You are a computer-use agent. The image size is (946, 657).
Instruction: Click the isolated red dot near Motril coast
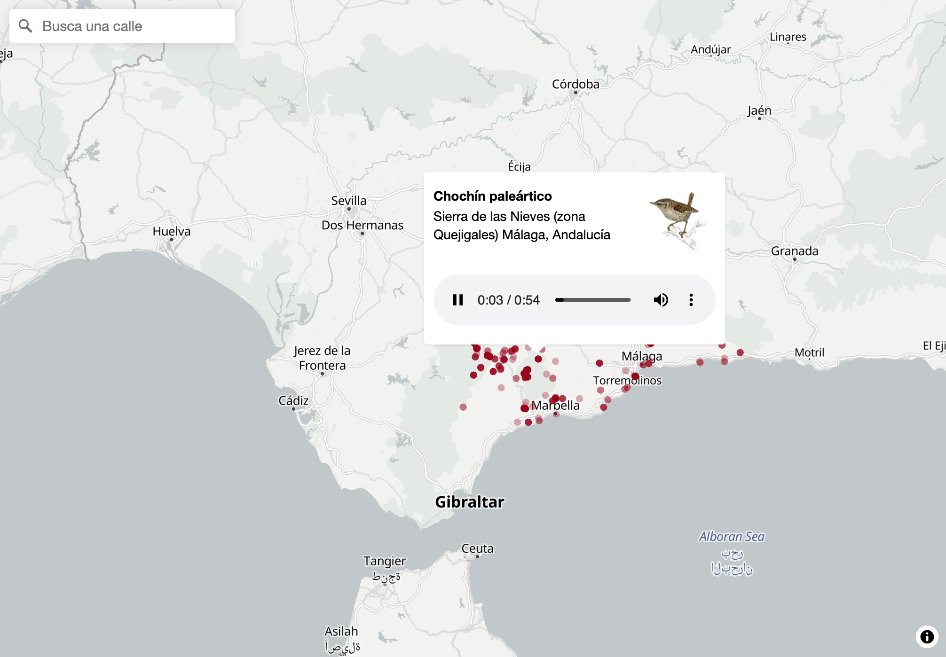point(740,352)
